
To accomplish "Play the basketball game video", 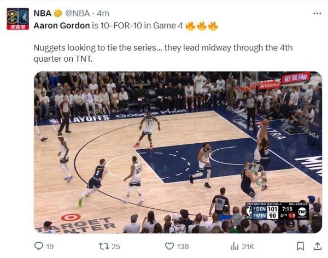I will pyautogui.click(x=178, y=152).
